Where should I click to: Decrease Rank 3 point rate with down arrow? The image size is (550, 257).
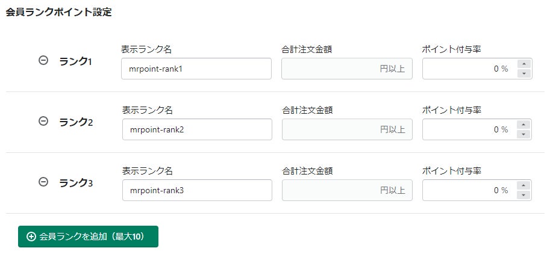524,195
